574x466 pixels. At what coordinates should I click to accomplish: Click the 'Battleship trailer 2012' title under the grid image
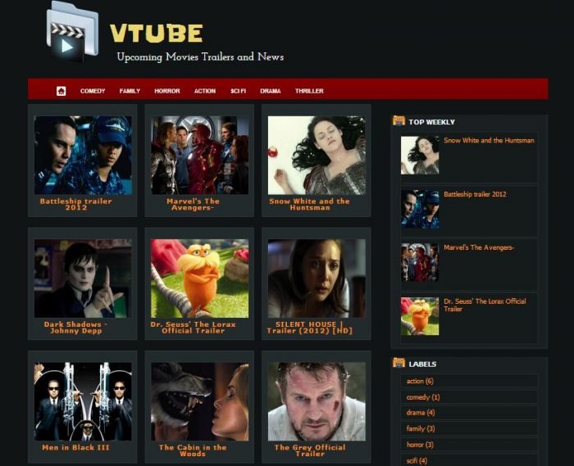75,204
